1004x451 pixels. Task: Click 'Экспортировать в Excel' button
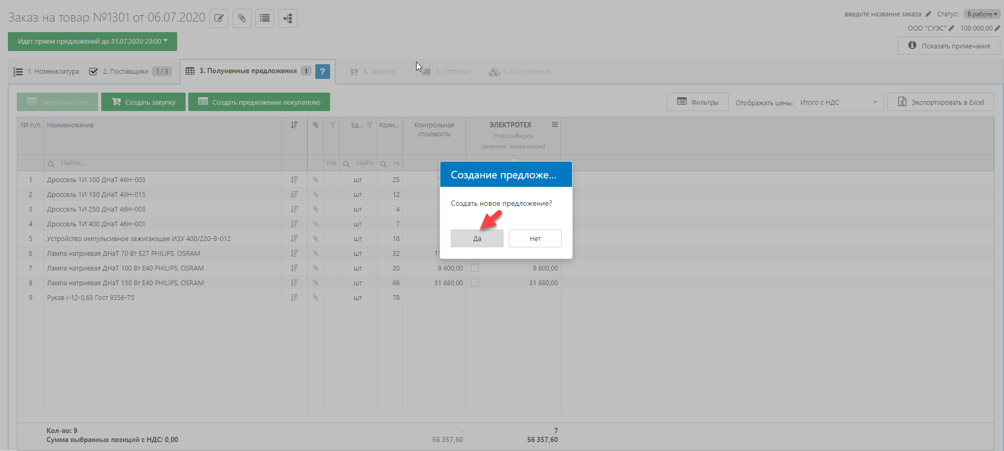941,102
